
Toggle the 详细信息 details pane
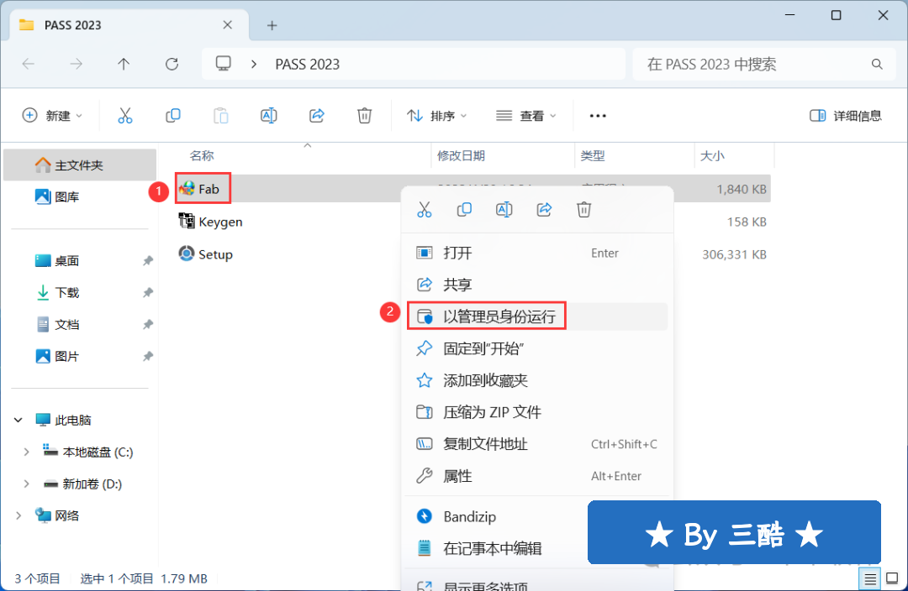click(x=846, y=116)
